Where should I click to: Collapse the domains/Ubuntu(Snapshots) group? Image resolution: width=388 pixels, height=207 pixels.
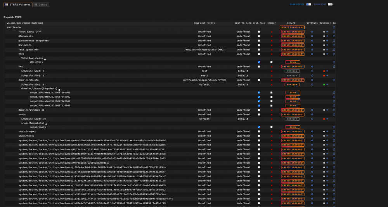click(x=59, y=90)
